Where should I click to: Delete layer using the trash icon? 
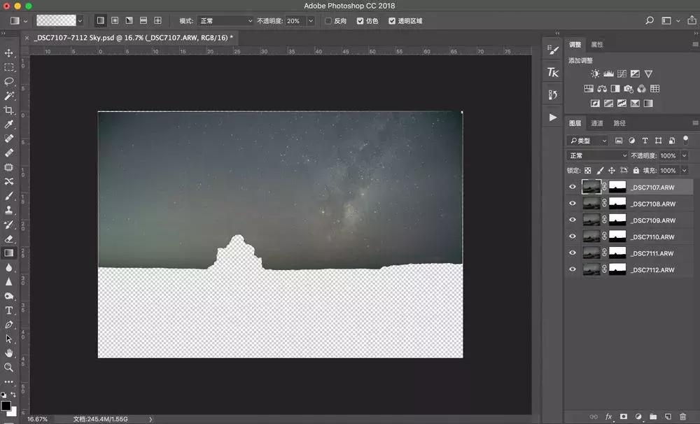pos(682,417)
